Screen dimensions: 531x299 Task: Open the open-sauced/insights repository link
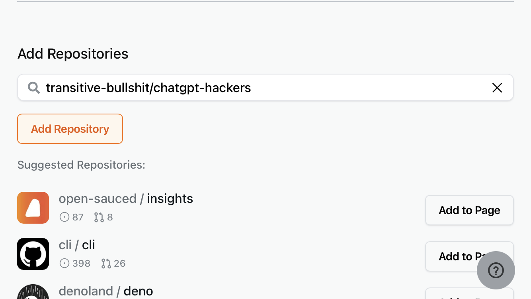[126, 199]
